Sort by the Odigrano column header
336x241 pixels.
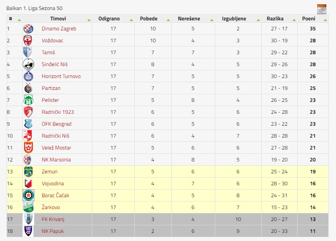109,18
